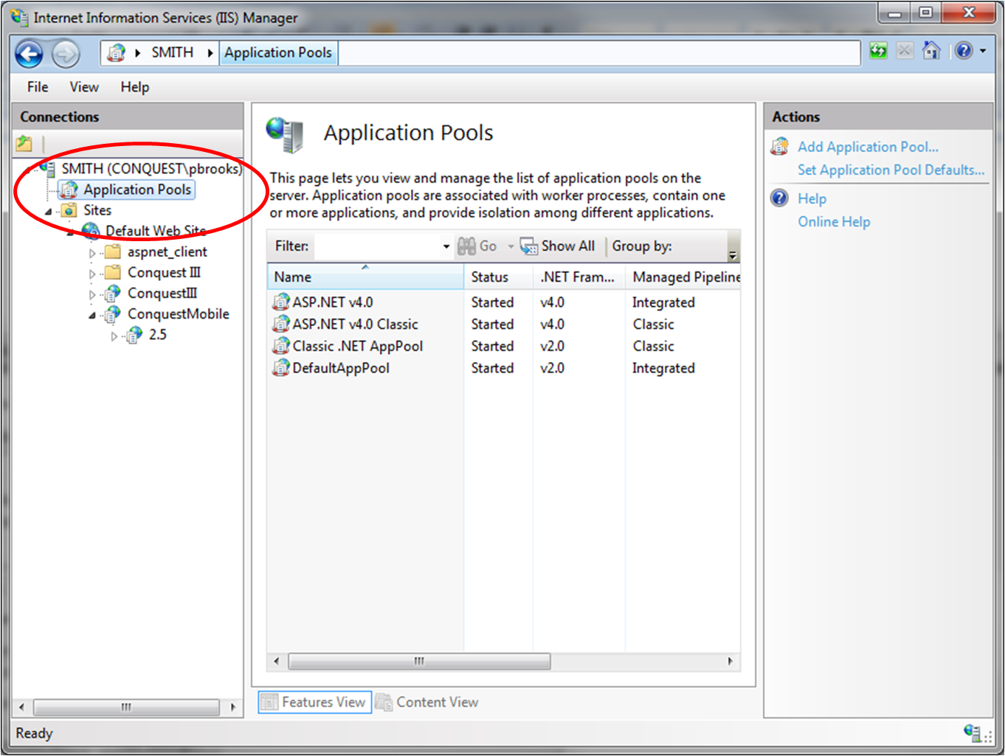
Task: Sort by .NET Framework column header
Action: coord(579,277)
